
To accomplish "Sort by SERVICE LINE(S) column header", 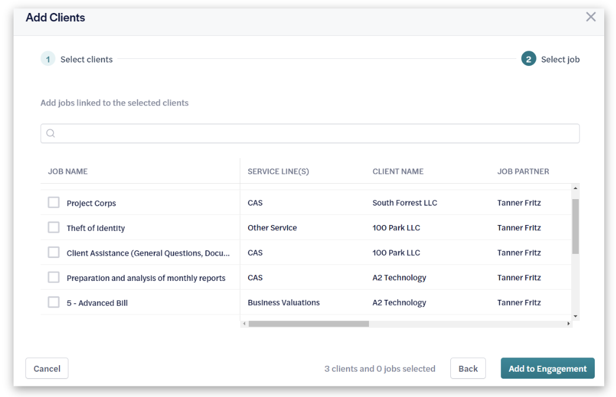I will coord(278,171).
